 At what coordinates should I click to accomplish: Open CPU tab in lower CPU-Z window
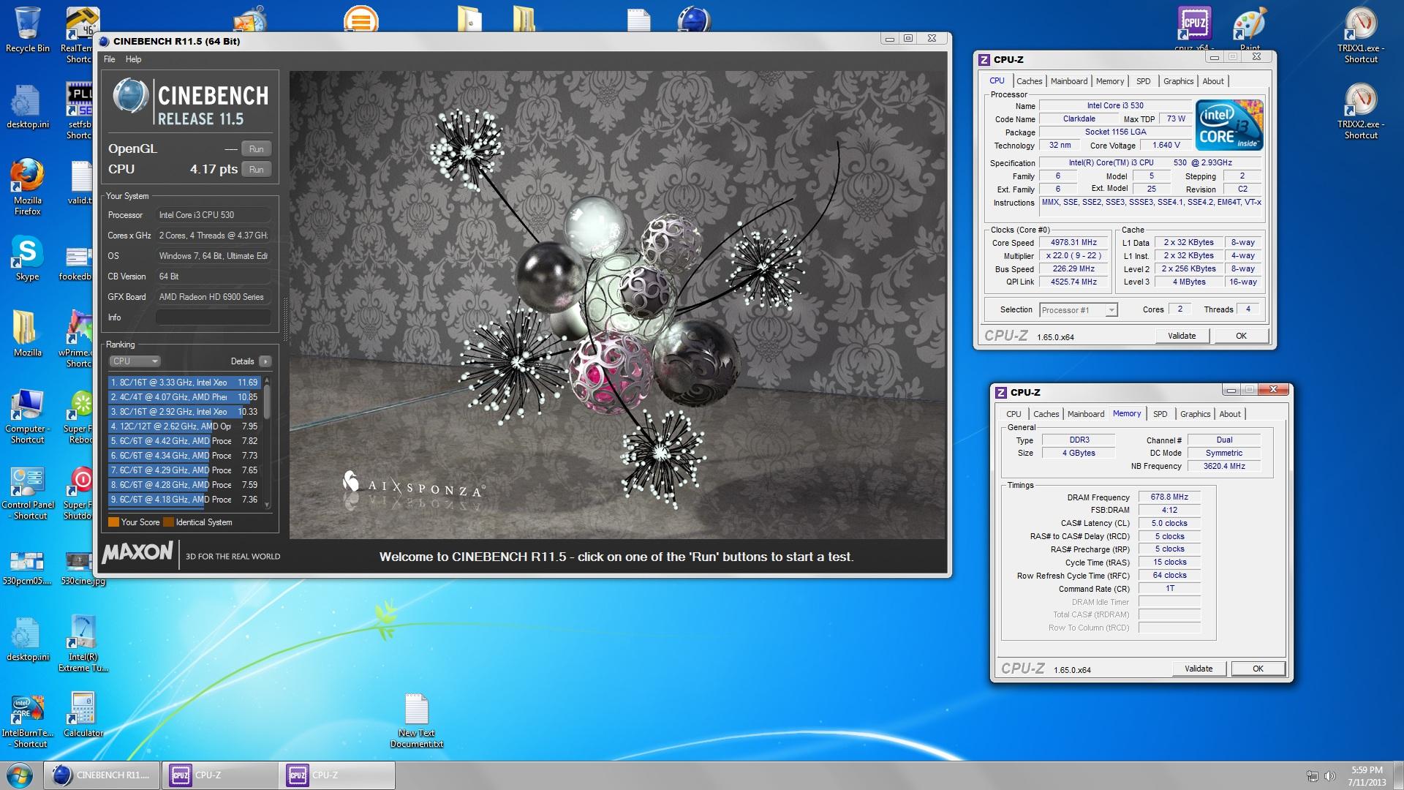[1013, 414]
